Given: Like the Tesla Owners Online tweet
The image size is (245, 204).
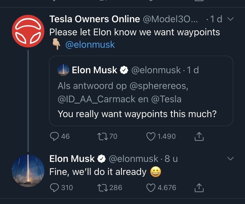Looking at the screenshot, I should point(151,136).
